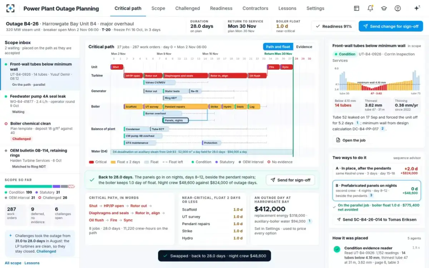Open citation 2 after DC-B4-PP-017
Screen dimensions: 429x268
(x=382, y=129)
